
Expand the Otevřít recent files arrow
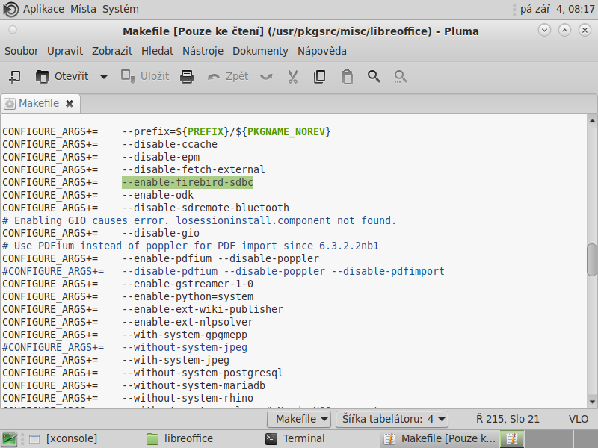point(104,77)
